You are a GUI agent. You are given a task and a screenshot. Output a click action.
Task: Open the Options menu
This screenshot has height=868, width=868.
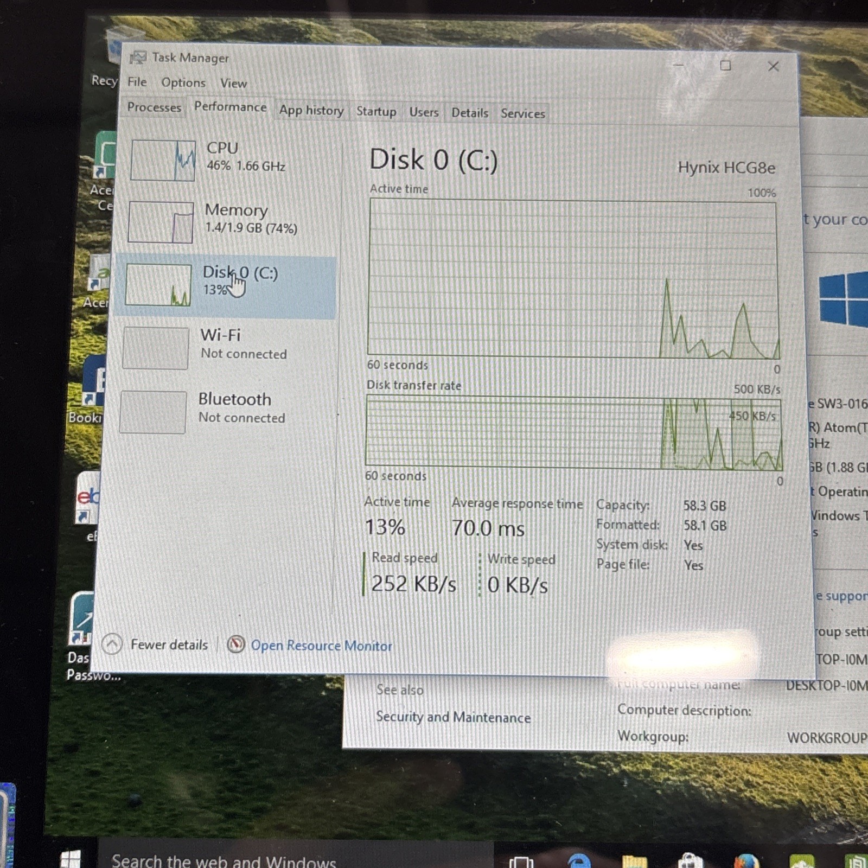pos(183,82)
